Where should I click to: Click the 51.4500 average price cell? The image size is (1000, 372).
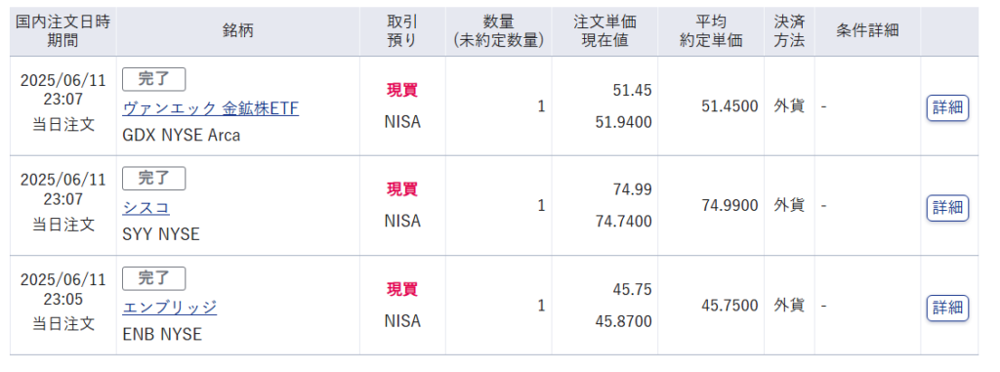[x=729, y=106]
